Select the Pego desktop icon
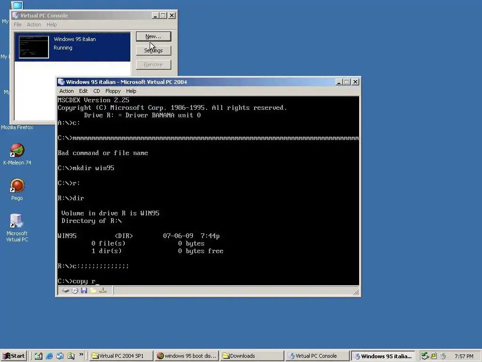This screenshot has width=482, height=362. (x=17, y=189)
